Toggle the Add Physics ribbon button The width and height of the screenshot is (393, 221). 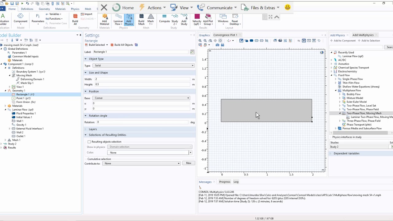pyautogui.click(x=129, y=19)
